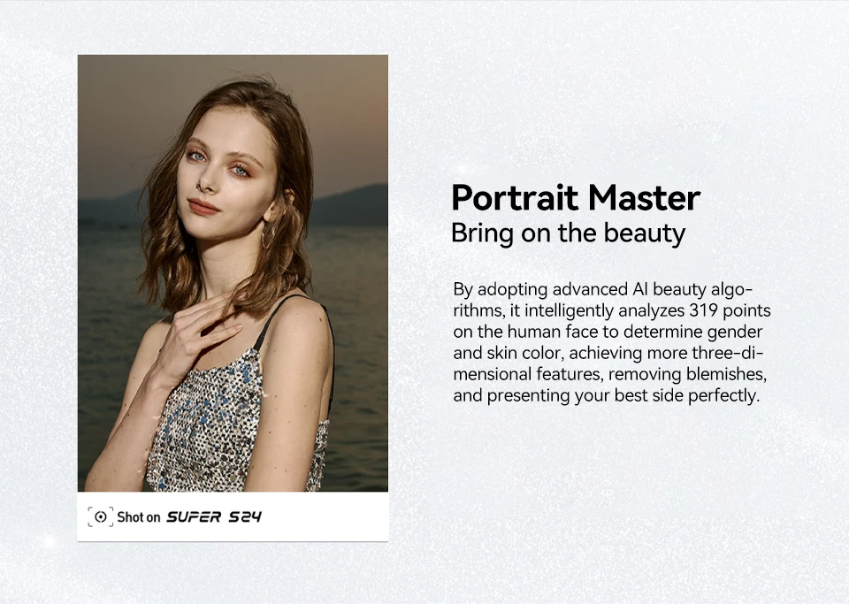This screenshot has height=604, width=849.
Task: Click the number 319 in the description
Action: click(704, 310)
